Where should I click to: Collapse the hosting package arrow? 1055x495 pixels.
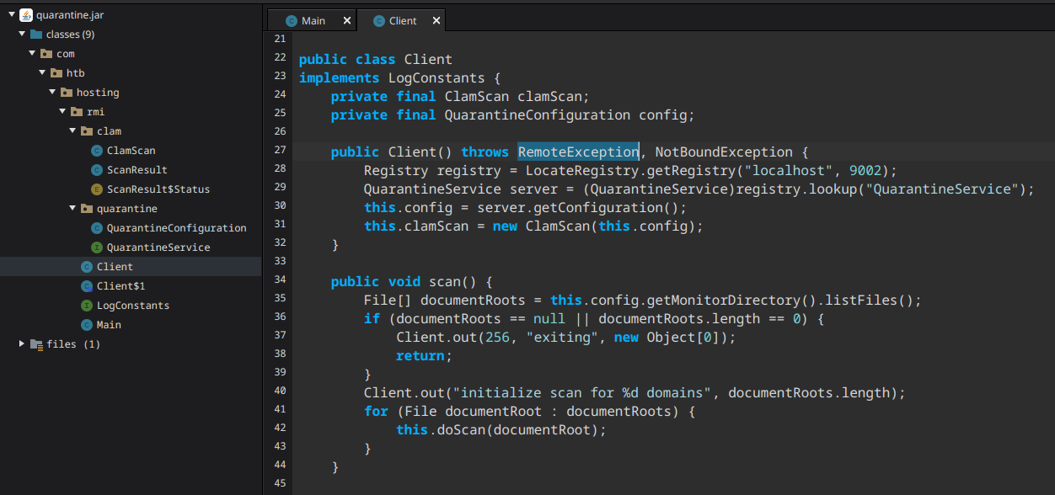(x=52, y=93)
